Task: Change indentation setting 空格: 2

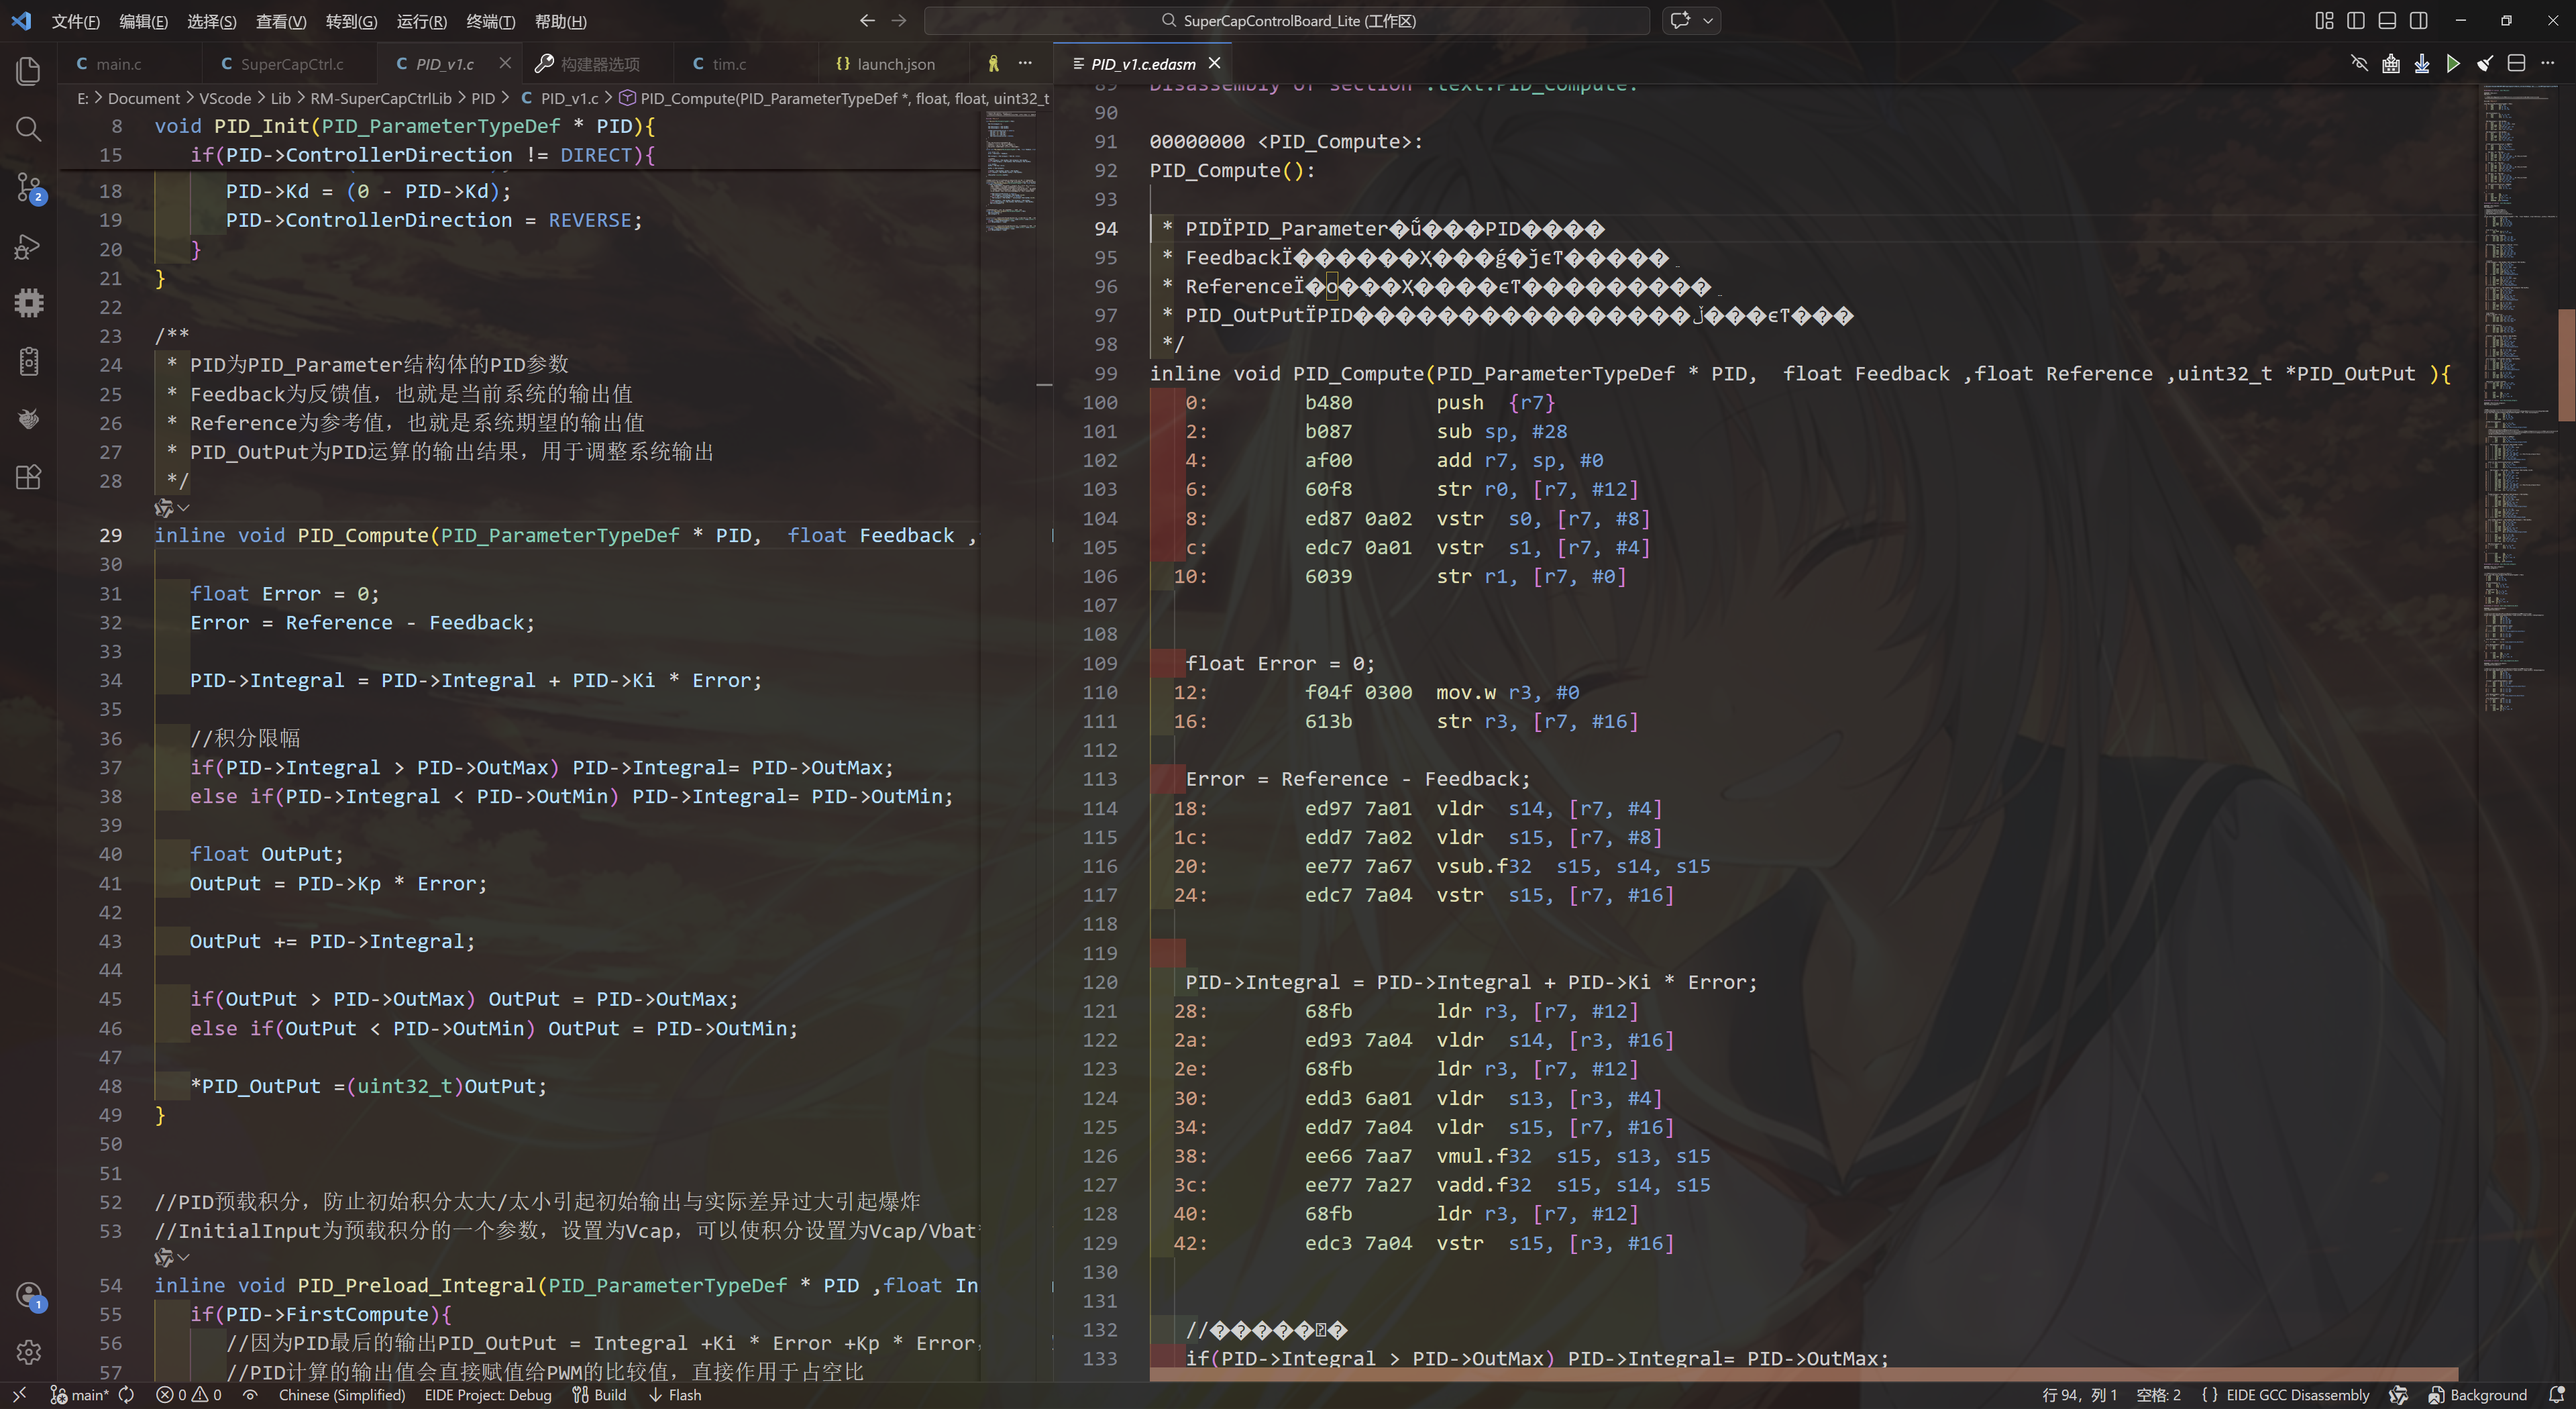Action: [2158, 1395]
